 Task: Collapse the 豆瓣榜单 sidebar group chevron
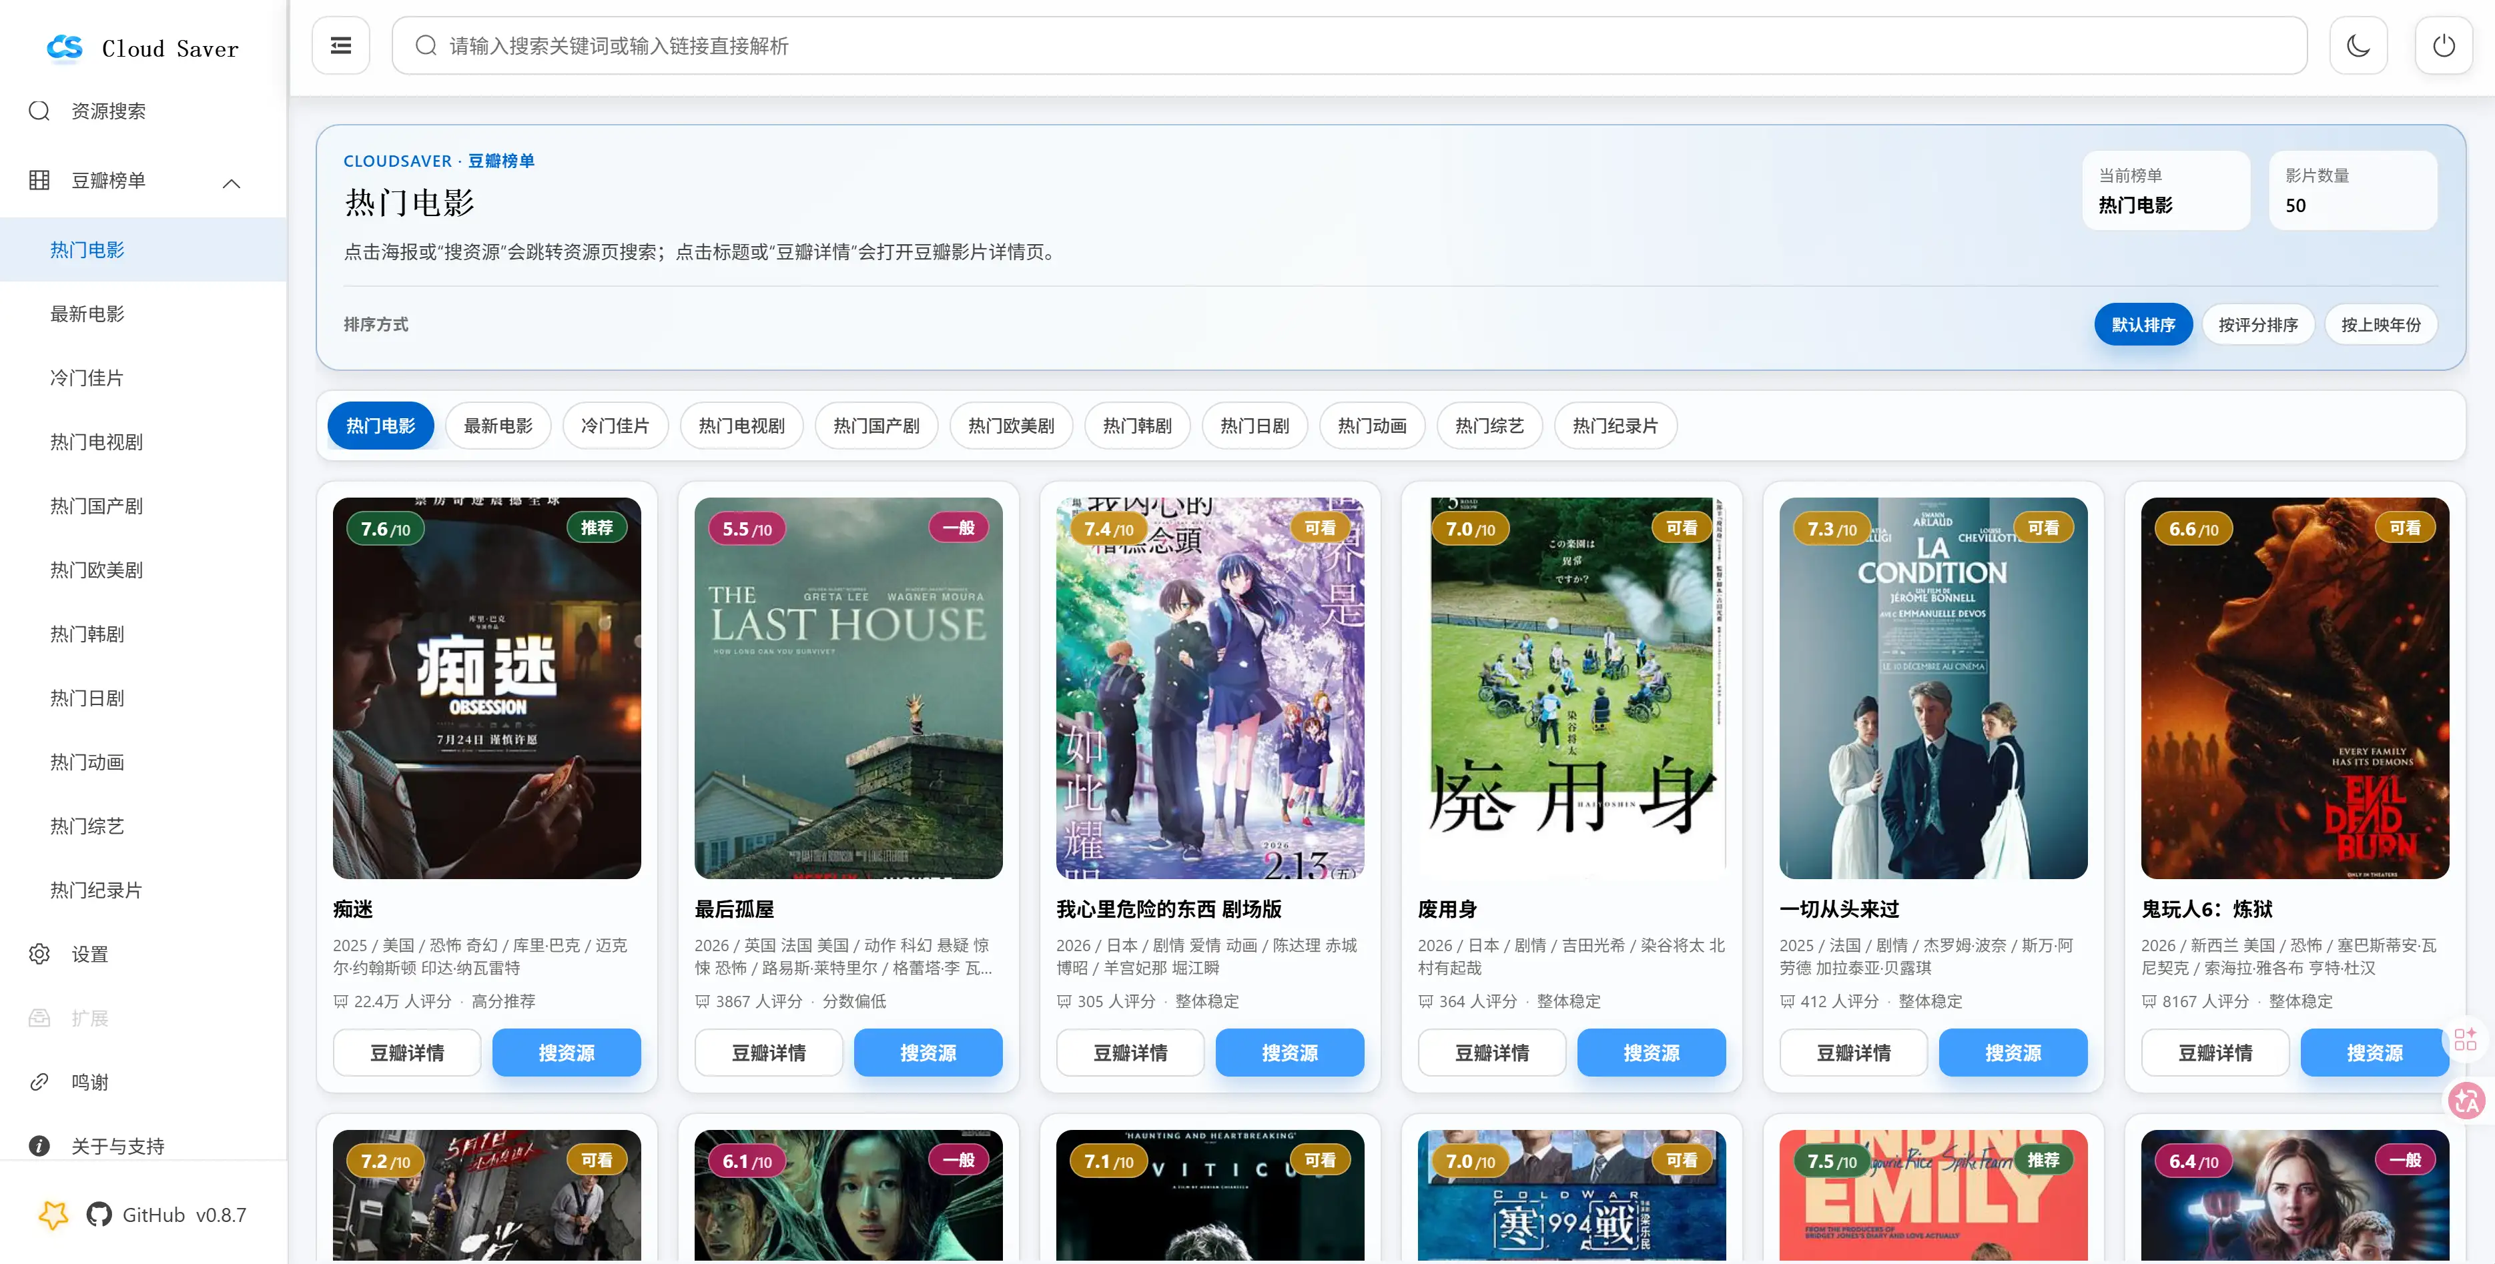coord(232,183)
